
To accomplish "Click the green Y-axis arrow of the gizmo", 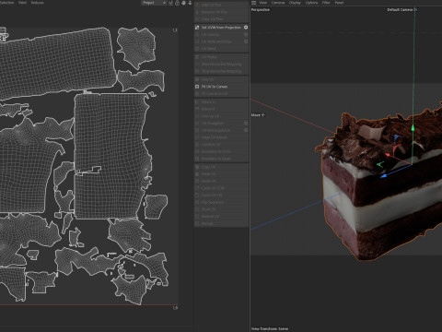I will pos(413,127).
